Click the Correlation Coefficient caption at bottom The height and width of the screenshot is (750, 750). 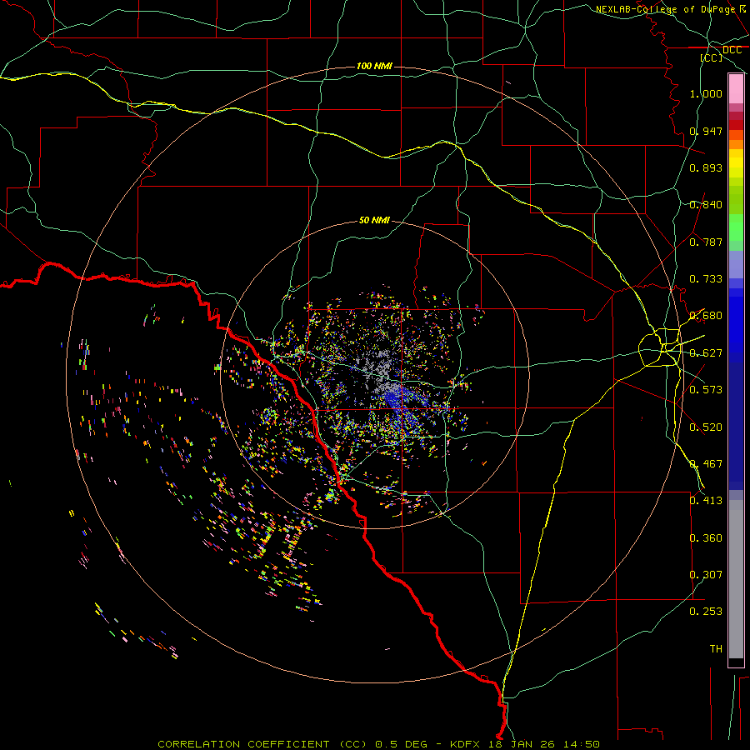click(x=378, y=744)
